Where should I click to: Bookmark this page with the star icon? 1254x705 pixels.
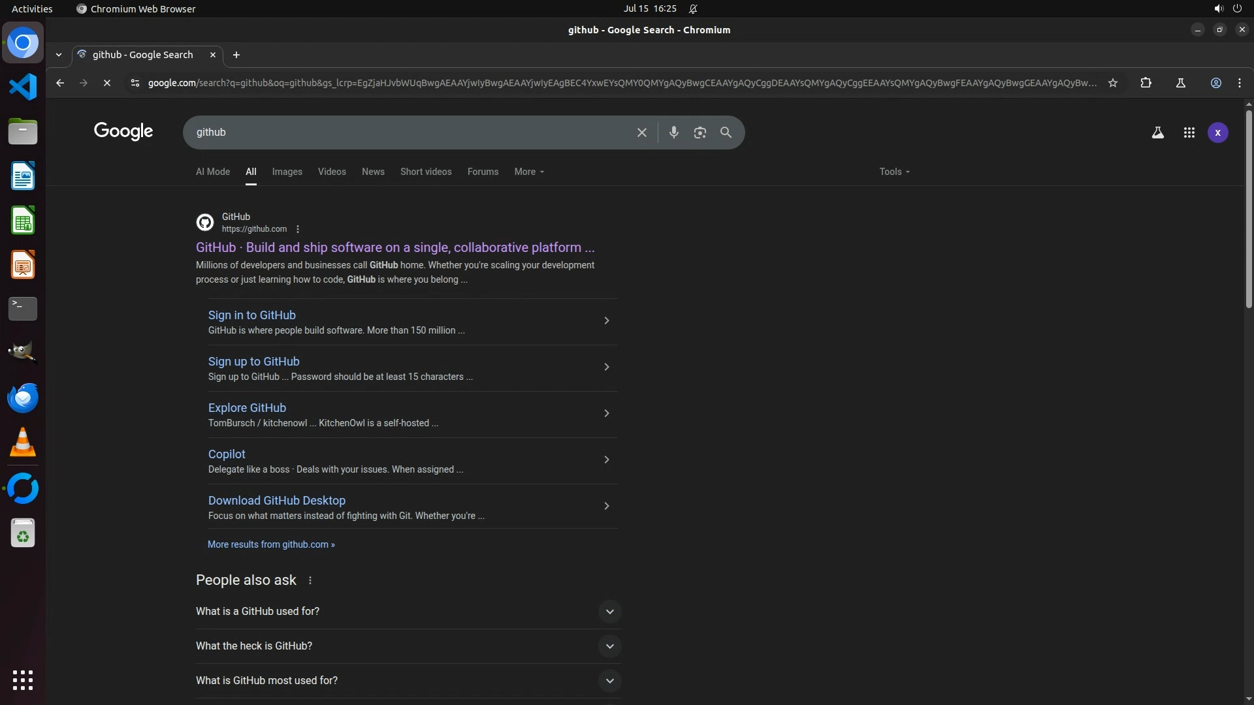[1113, 83]
